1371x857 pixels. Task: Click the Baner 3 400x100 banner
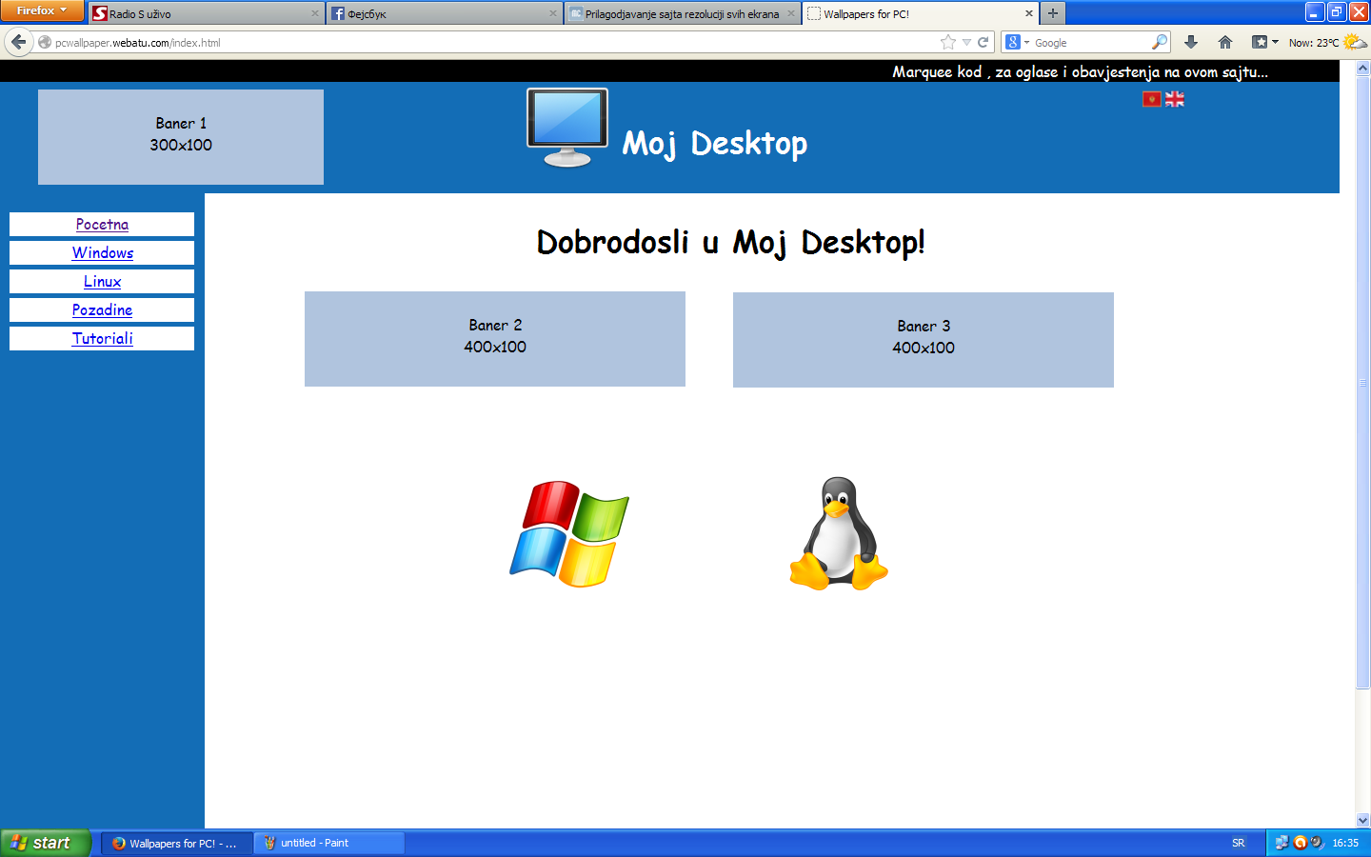[x=924, y=340]
